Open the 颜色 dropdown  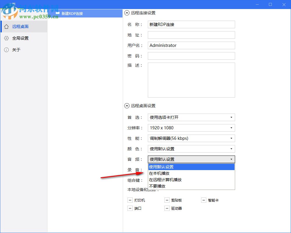click(x=231, y=149)
